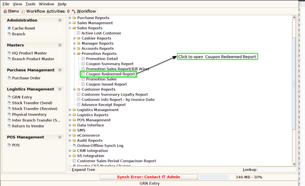
Task: Collapse the Logistics Management panel
Action: (60, 89)
